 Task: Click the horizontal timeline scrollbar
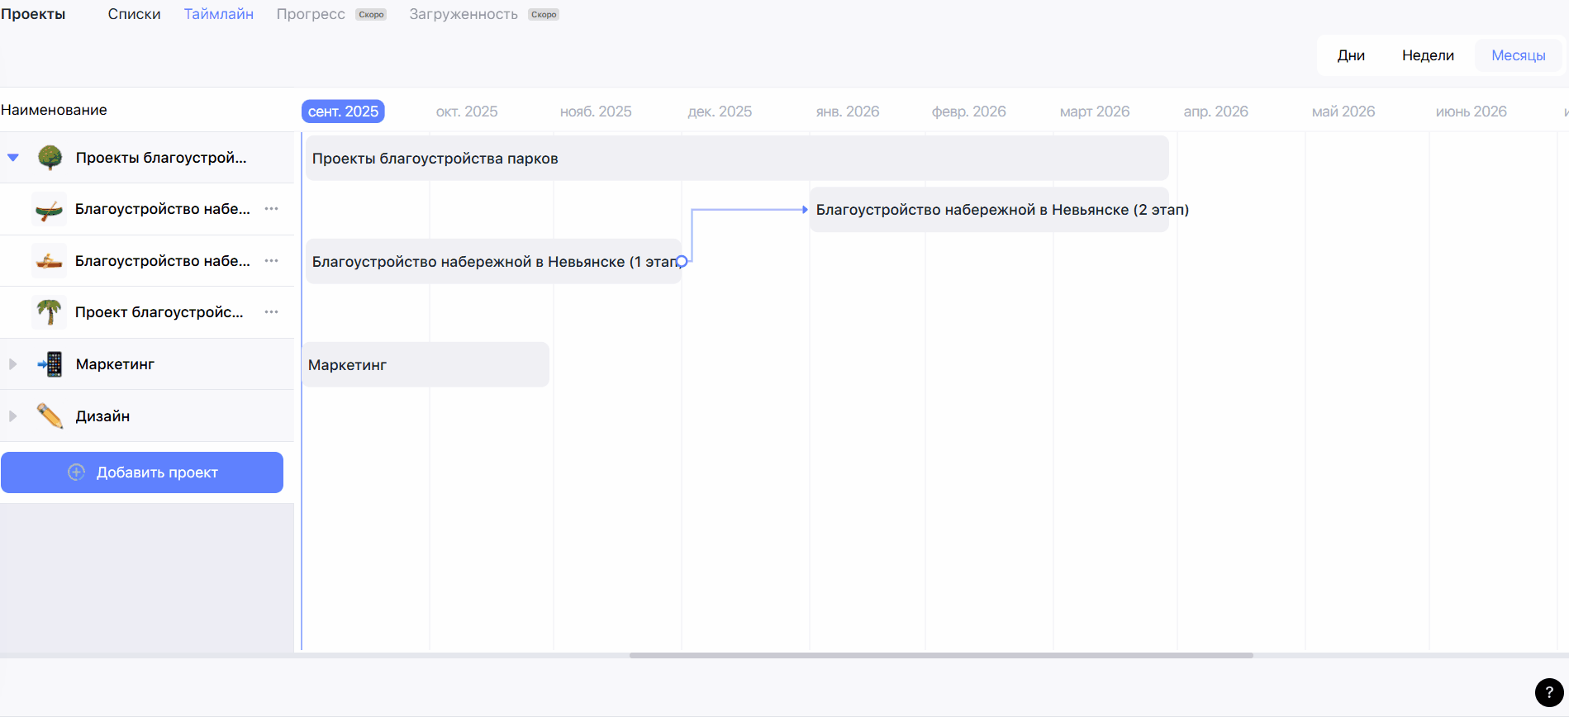[940, 655]
